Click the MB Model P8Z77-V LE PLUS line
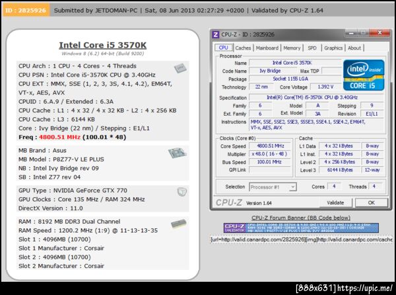 pyautogui.click(x=61, y=159)
